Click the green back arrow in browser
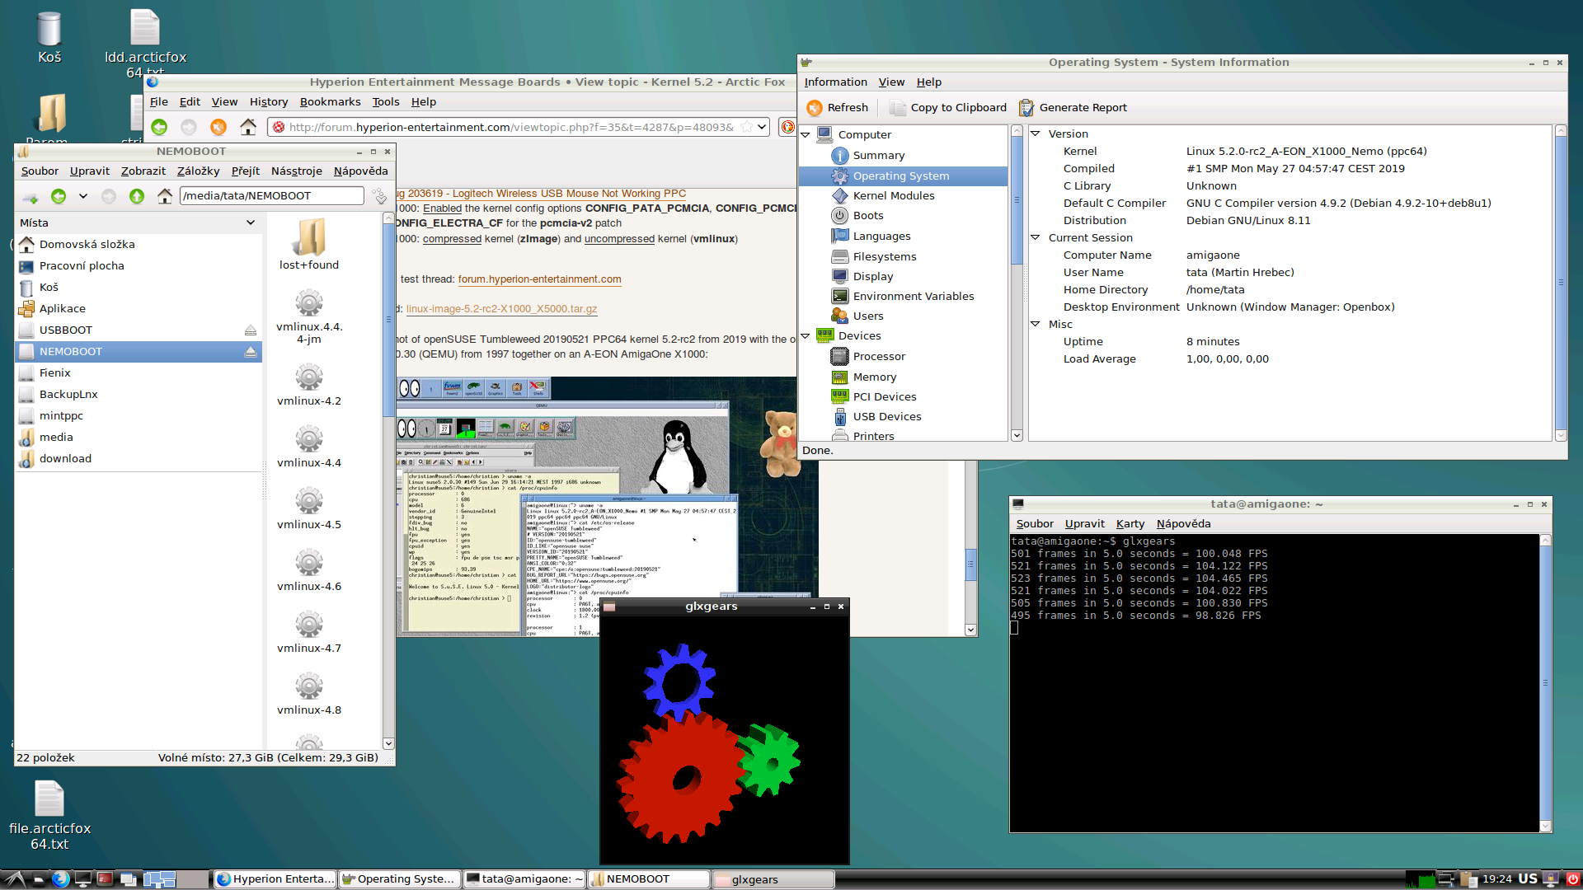This screenshot has width=1583, height=890. pyautogui.click(x=159, y=127)
